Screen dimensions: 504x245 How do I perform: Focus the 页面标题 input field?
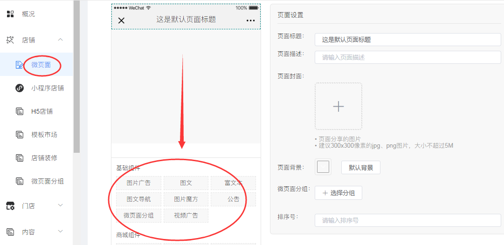tap(407, 40)
